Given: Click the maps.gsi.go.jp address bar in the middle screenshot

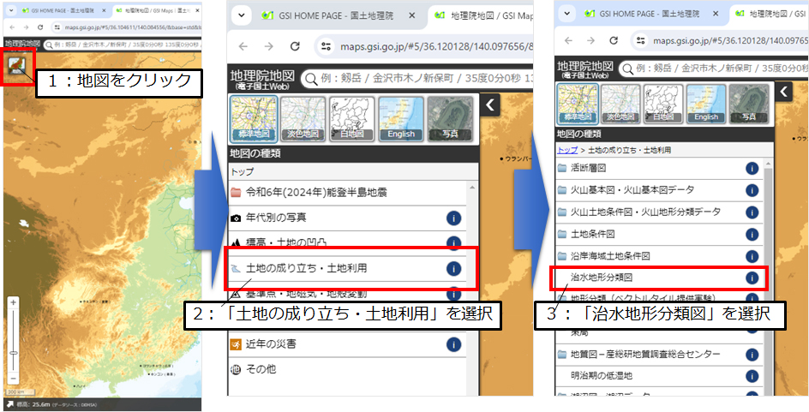Looking at the screenshot, I should (x=436, y=47).
